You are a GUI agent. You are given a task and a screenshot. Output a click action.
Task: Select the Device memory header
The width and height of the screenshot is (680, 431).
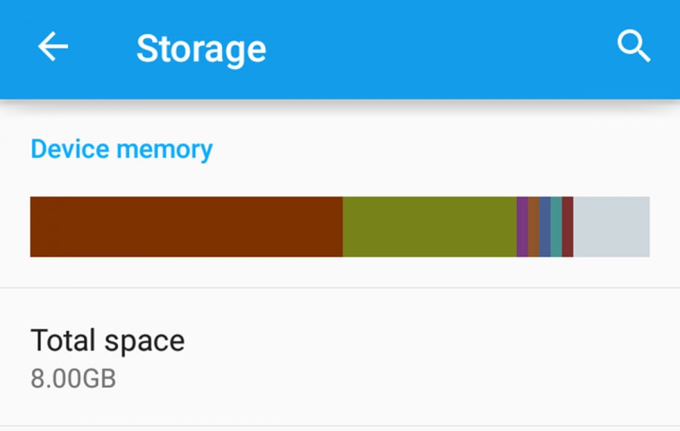122,149
